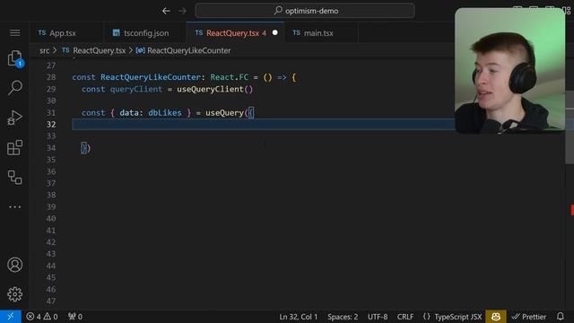Image resolution: width=574 pixels, height=323 pixels.
Task: Click line number 32 in gutter
Action: click(x=51, y=125)
